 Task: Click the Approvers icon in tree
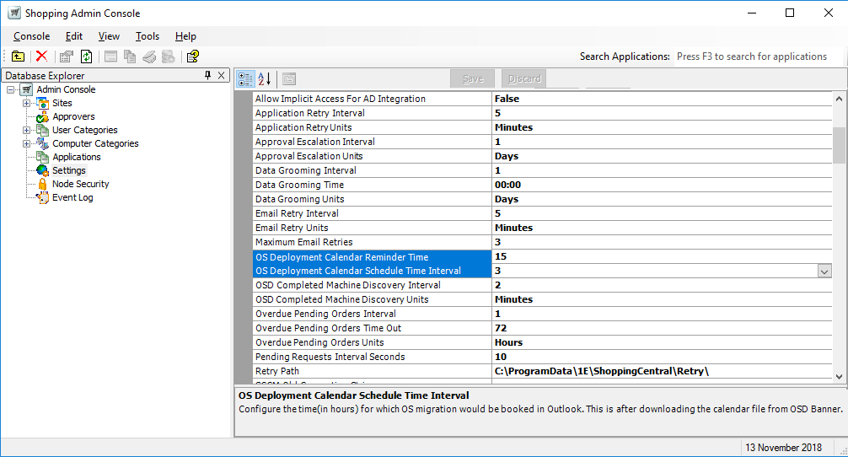point(42,116)
